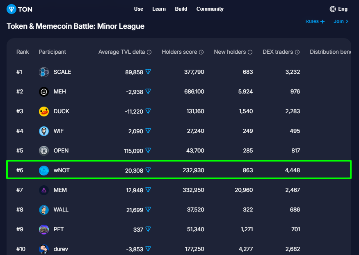Viewport: 359px width, 255px height.
Task: Select the DUCK participant name
Action: tap(62, 112)
